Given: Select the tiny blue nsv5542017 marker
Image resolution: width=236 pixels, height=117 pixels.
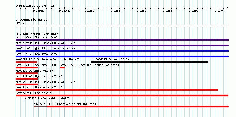Looking at the screenshot, I should point(24,101).
